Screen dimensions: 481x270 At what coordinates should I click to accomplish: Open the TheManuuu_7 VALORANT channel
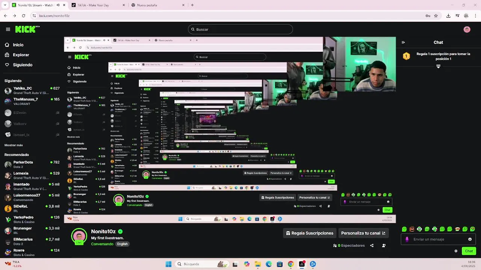point(32,102)
